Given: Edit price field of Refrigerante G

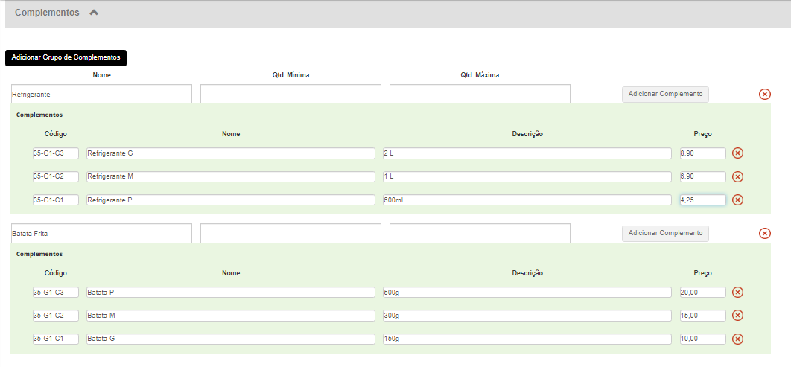Looking at the screenshot, I should tap(702, 153).
